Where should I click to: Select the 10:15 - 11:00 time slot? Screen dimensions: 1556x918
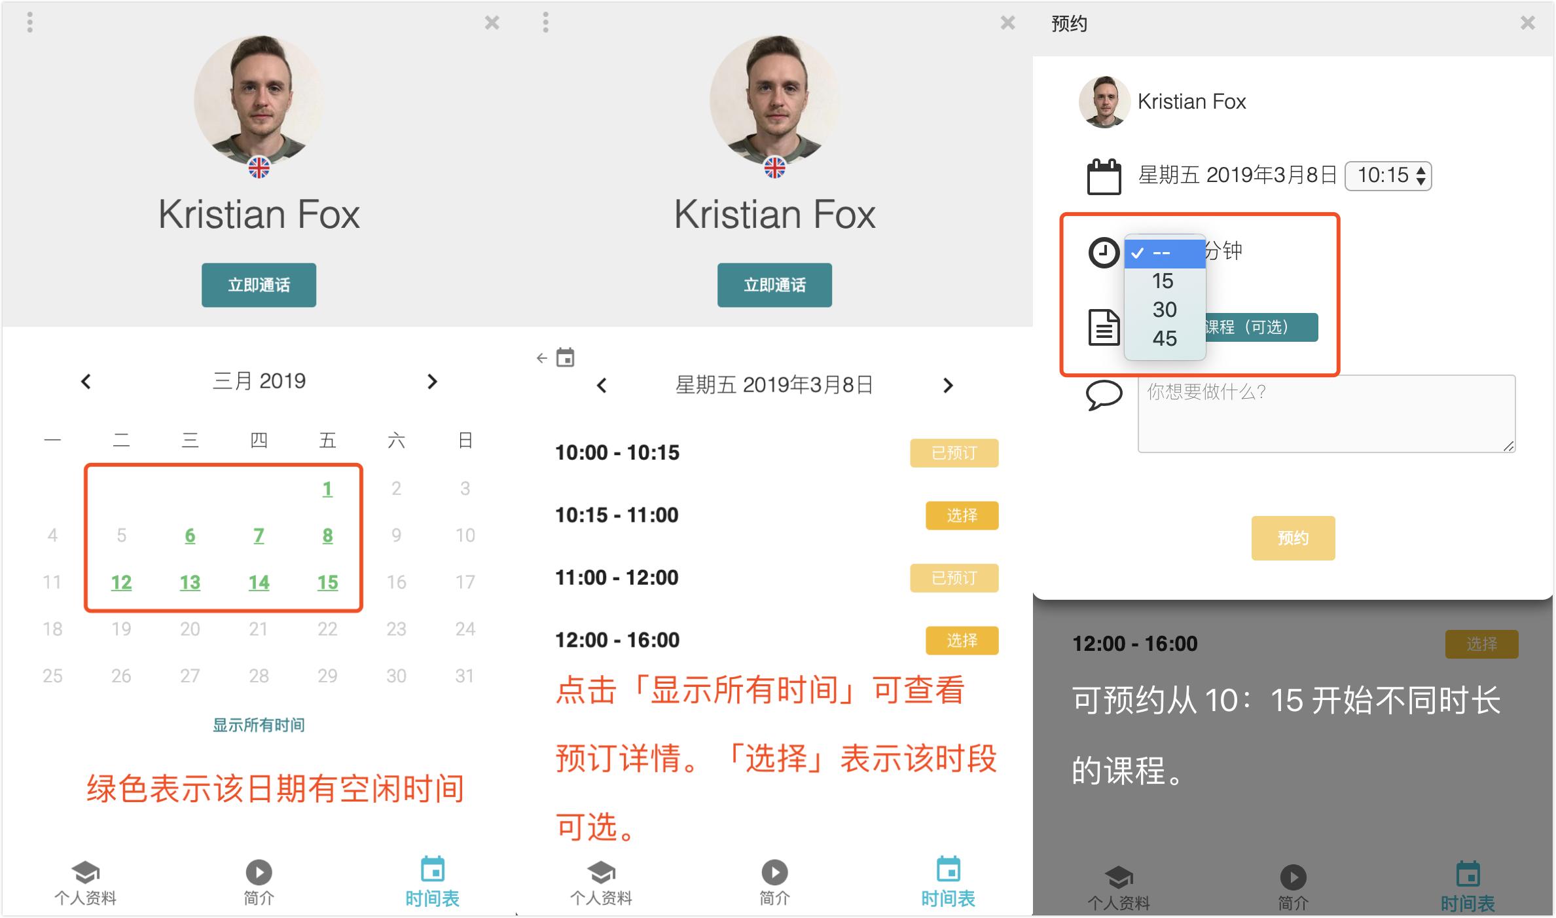pyautogui.click(x=961, y=515)
